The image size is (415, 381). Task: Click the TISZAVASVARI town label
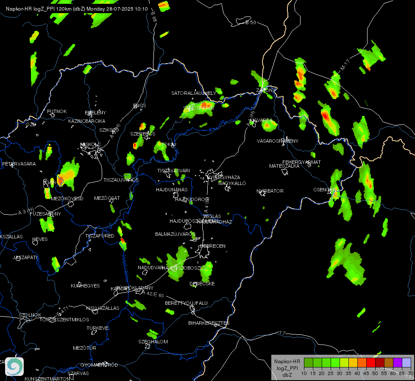click(x=174, y=171)
